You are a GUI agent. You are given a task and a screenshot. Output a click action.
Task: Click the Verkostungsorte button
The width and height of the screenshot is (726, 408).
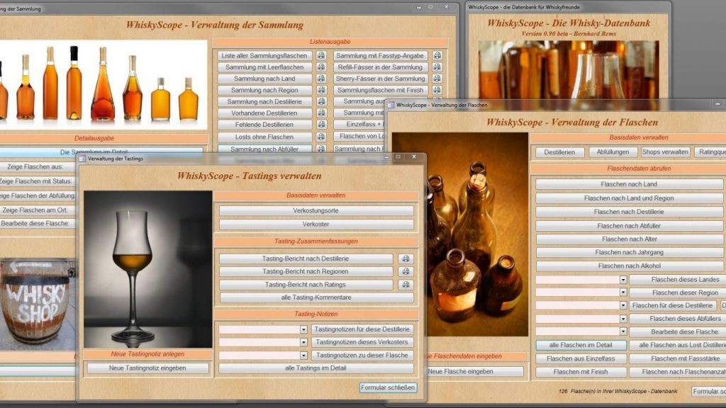(316, 211)
